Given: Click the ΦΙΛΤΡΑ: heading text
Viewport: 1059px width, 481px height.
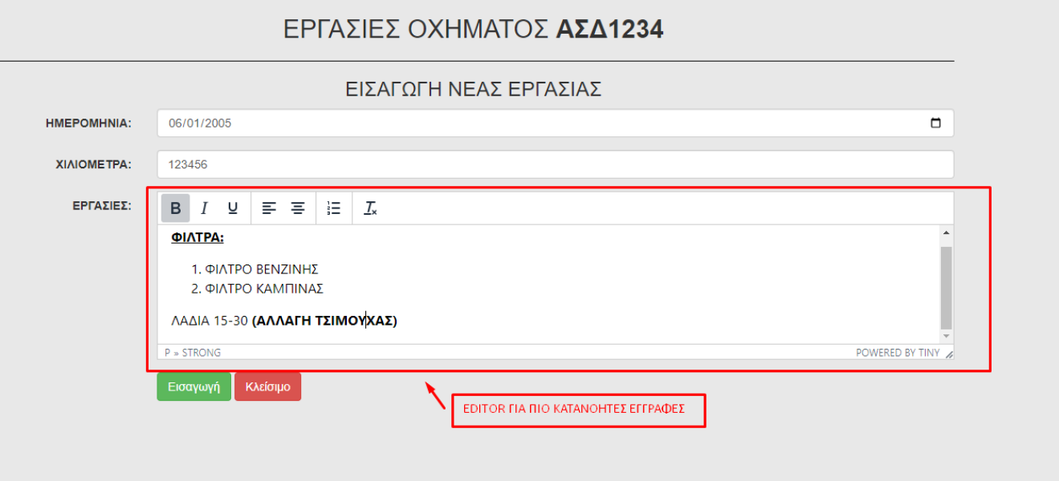Looking at the screenshot, I should 198,238.
